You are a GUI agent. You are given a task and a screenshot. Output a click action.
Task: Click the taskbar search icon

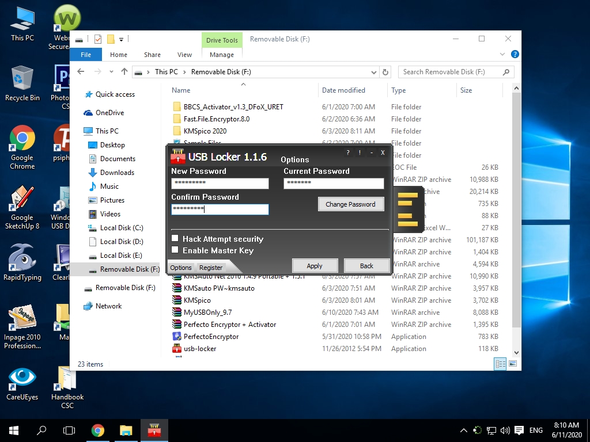pyautogui.click(x=41, y=430)
